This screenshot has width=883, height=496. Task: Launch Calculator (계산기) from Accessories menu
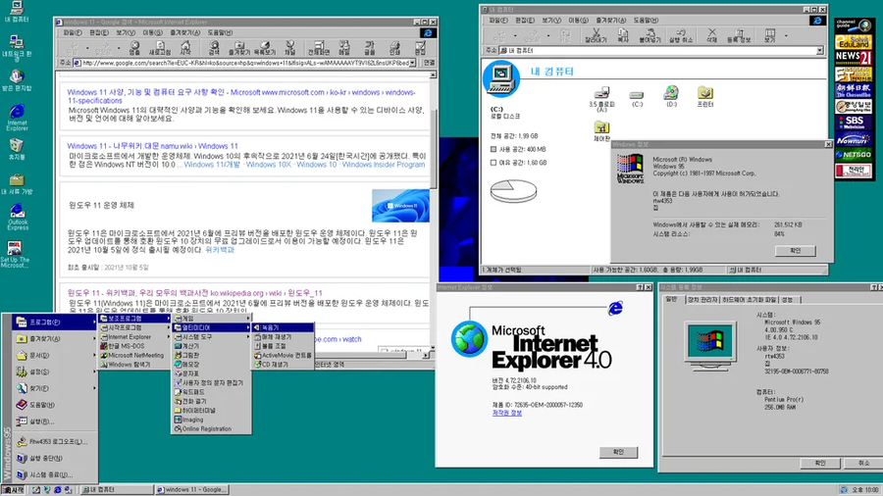pyautogui.click(x=211, y=346)
